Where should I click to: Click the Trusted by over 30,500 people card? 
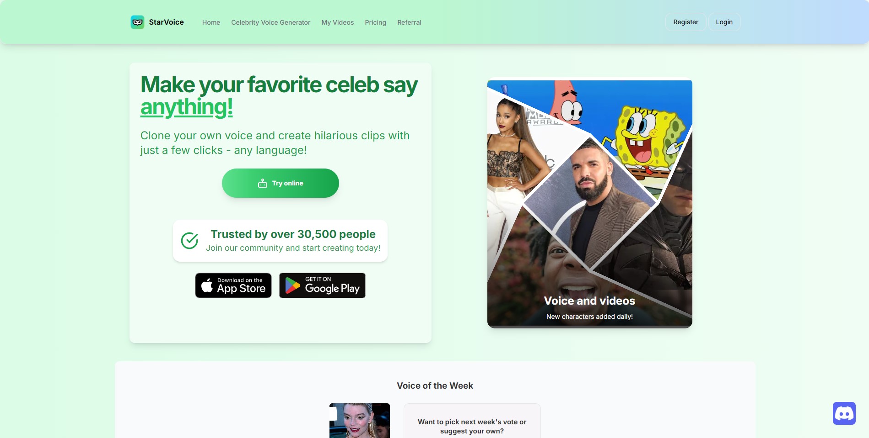280,241
